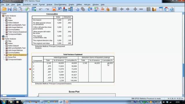The height and width of the screenshot is (104, 185).
Task: Click the Communalities table title
Action: [52, 14]
